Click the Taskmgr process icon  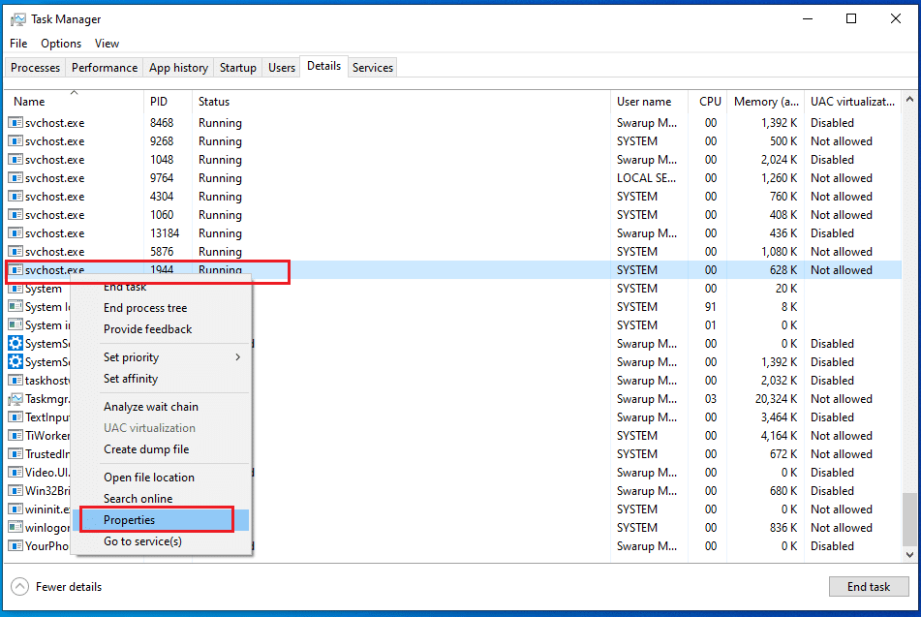(x=15, y=399)
